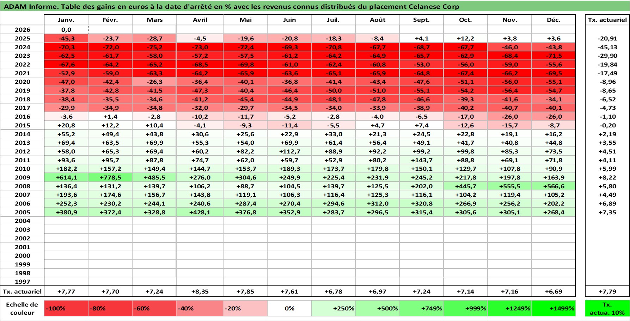Click the 'Déc.' column header

pos(553,20)
